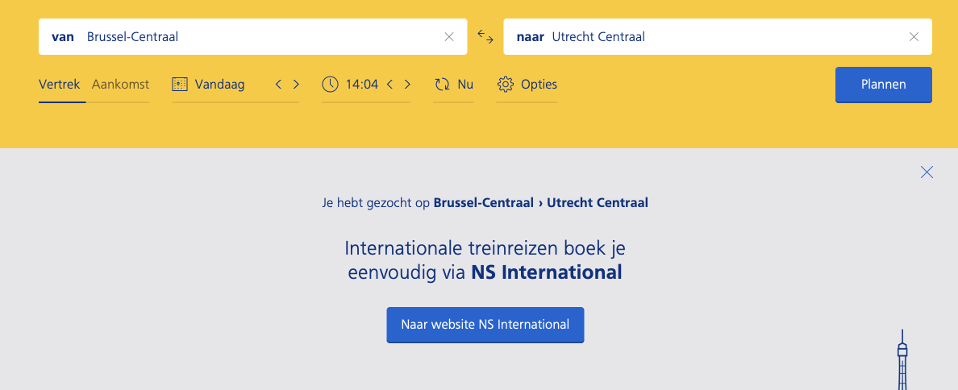Edit the van station input field

pyautogui.click(x=253, y=36)
